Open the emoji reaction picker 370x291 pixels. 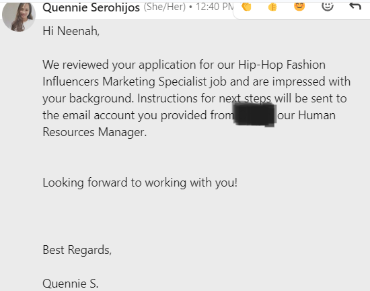coord(328,6)
